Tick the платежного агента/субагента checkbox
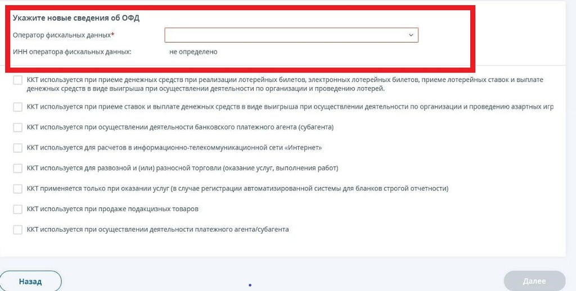This screenshot has width=576, height=291. coord(17,229)
